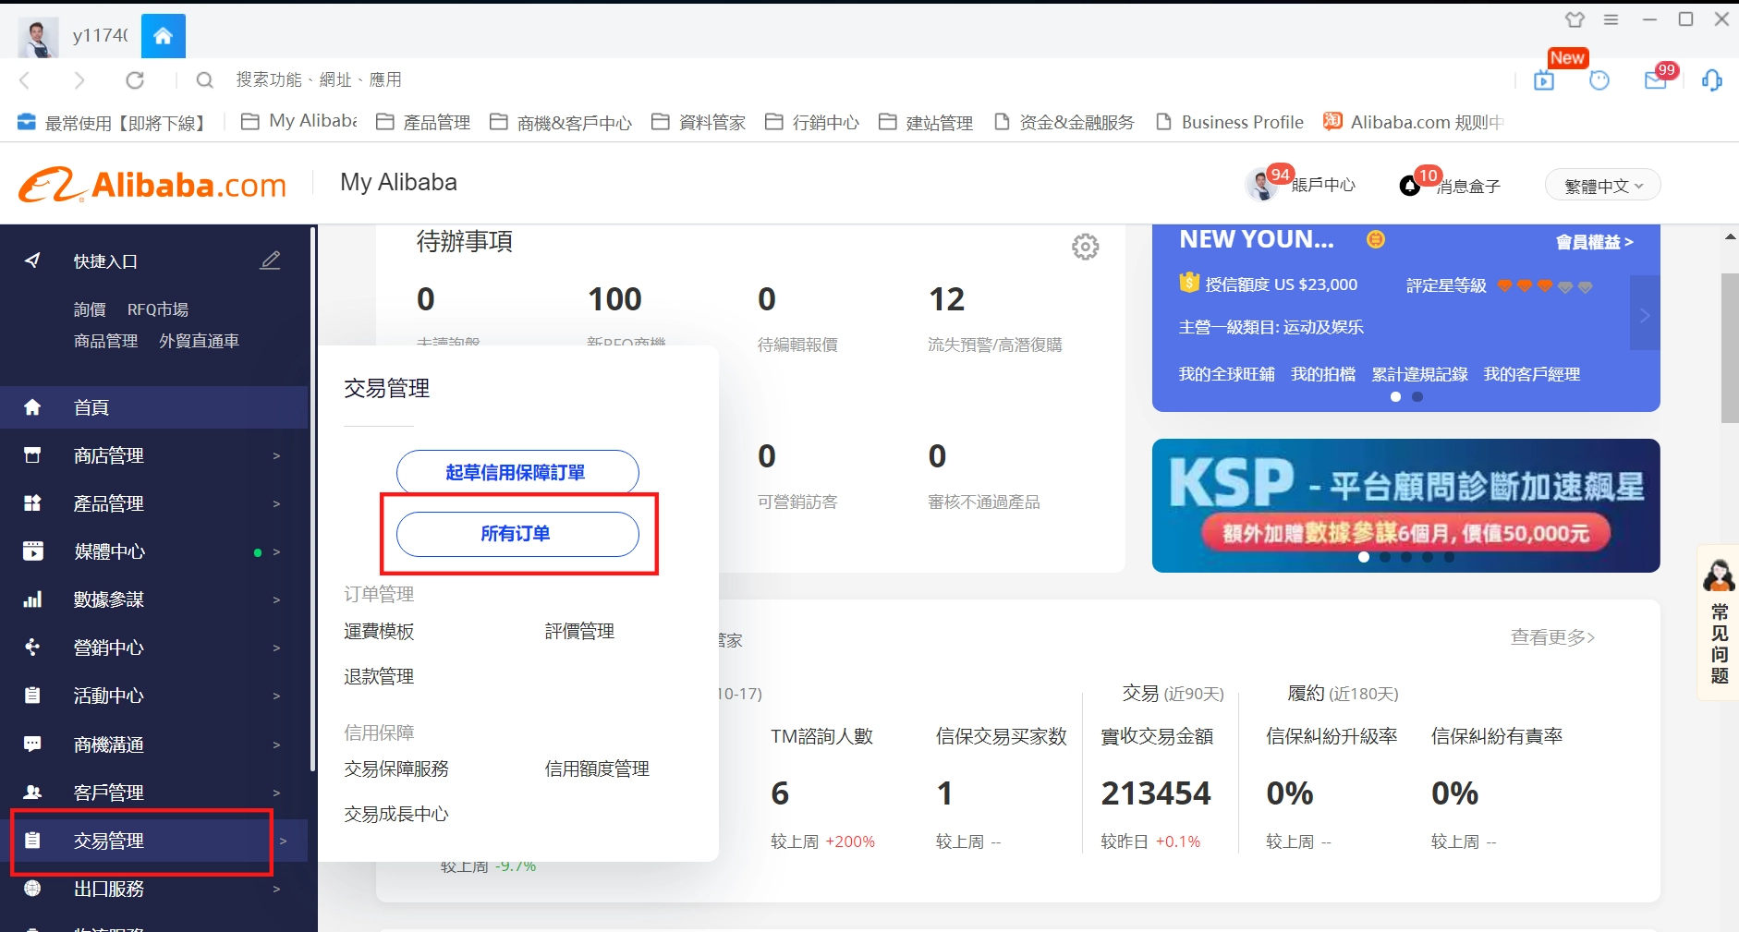The image size is (1739, 932).
Task: Click the 所有订单 button
Action: pyautogui.click(x=517, y=534)
